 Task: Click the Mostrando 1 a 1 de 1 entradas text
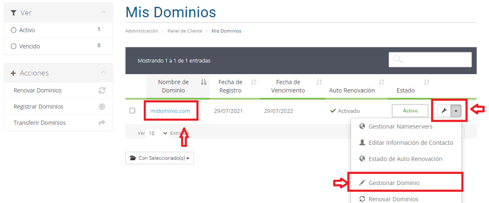[174, 61]
